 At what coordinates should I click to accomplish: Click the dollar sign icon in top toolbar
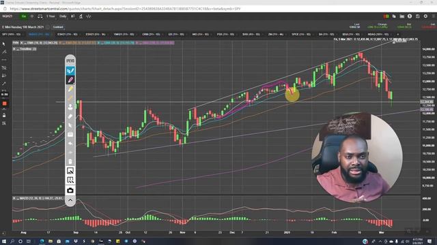point(410,16)
